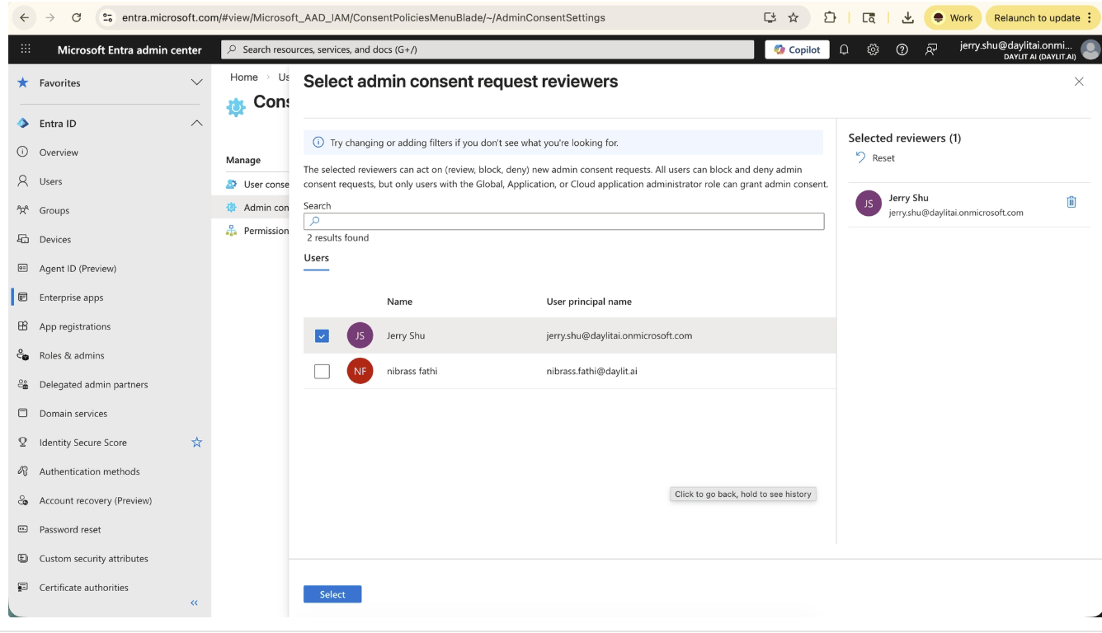Open the Users person icon
This screenshot has height=633, width=1102.
coord(23,181)
